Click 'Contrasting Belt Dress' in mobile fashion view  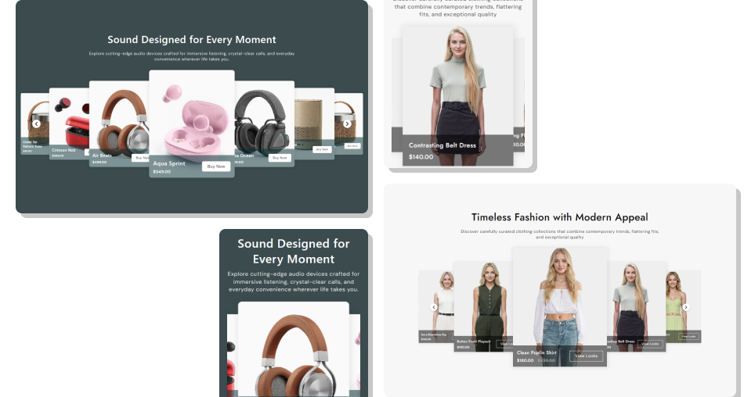tap(442, 145)
